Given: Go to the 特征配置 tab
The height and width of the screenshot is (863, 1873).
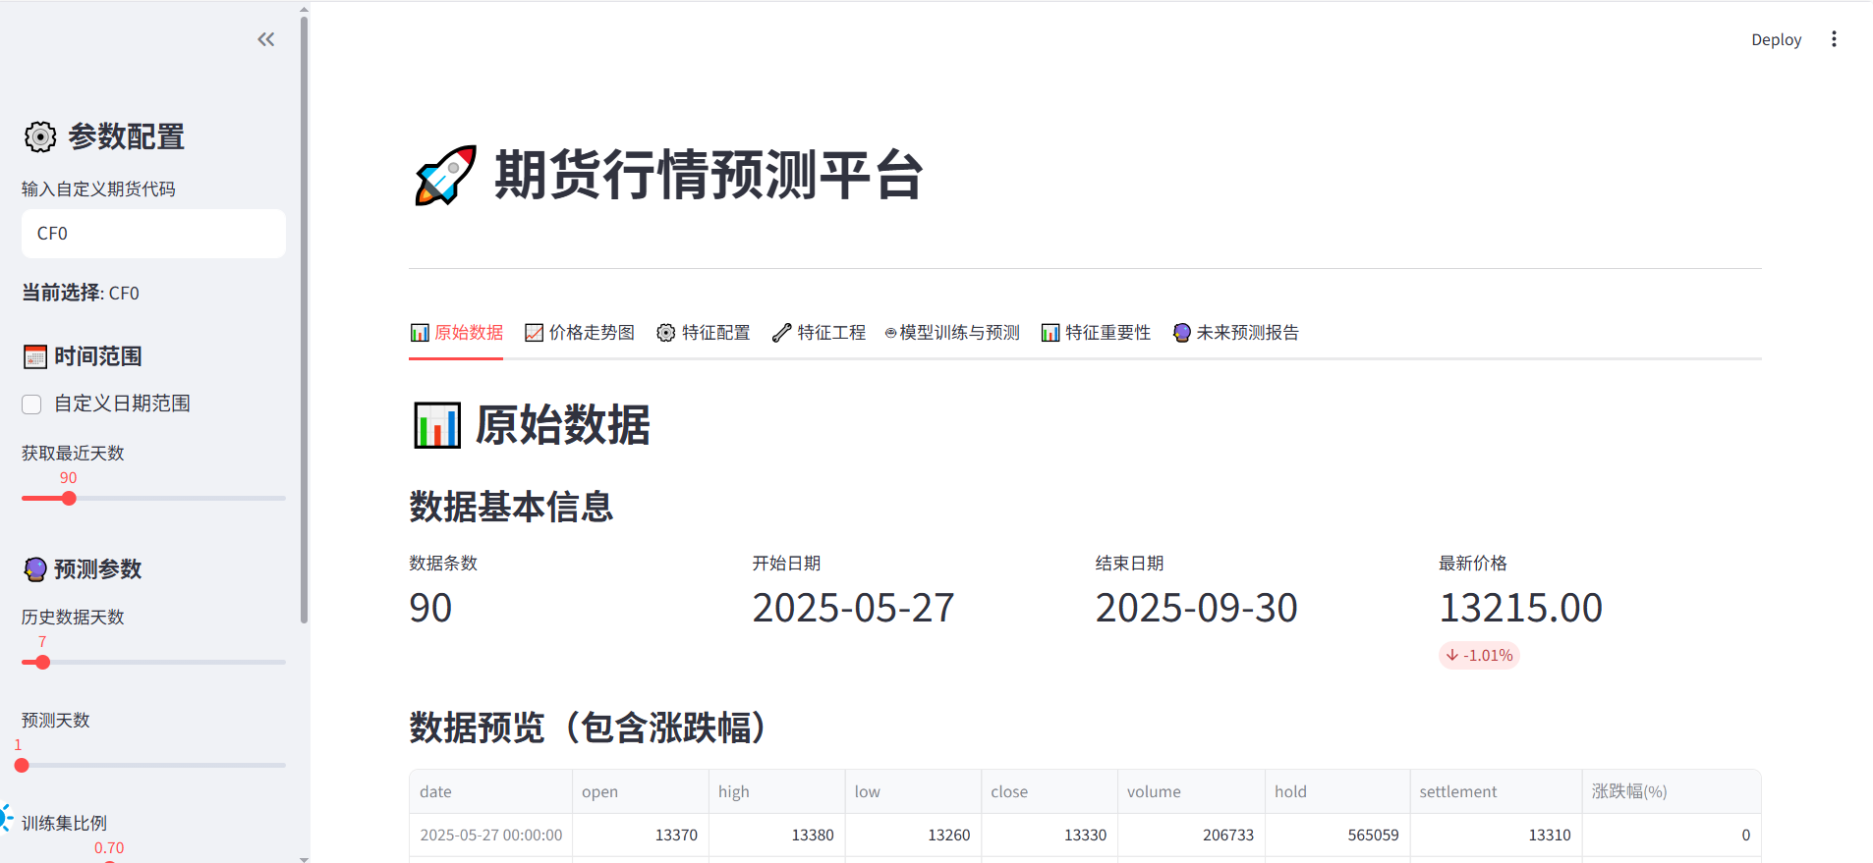Looking at the screenshot, I should click(x=704, y=333).
